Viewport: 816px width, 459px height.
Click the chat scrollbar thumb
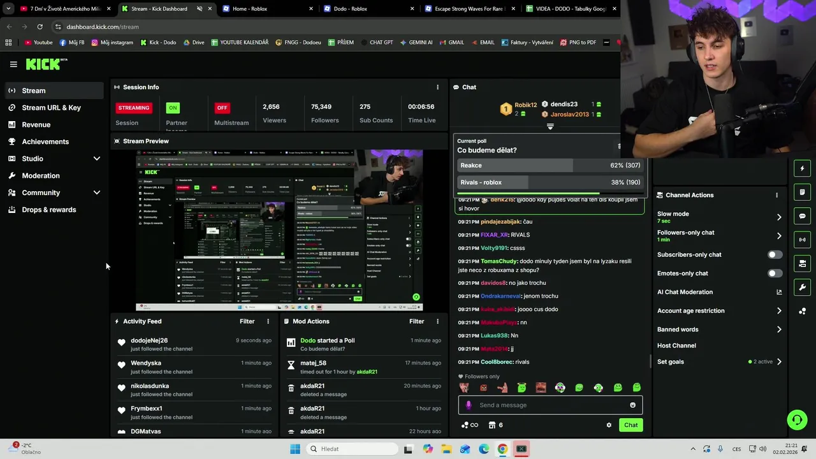tap(650, 361)
